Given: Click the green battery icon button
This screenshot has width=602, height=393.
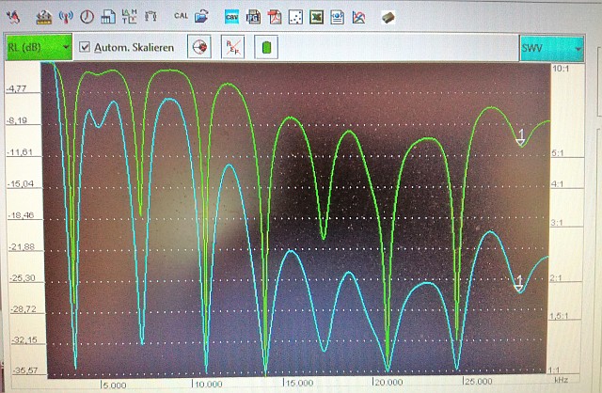Looking at the screenshot, I should point(266,47).
